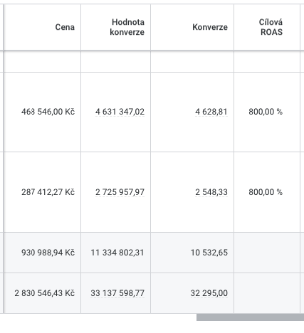The width and height of the screenshot is (304, 333).
Task: Click total conversions 10 532,65
Action: coord(209,253)
